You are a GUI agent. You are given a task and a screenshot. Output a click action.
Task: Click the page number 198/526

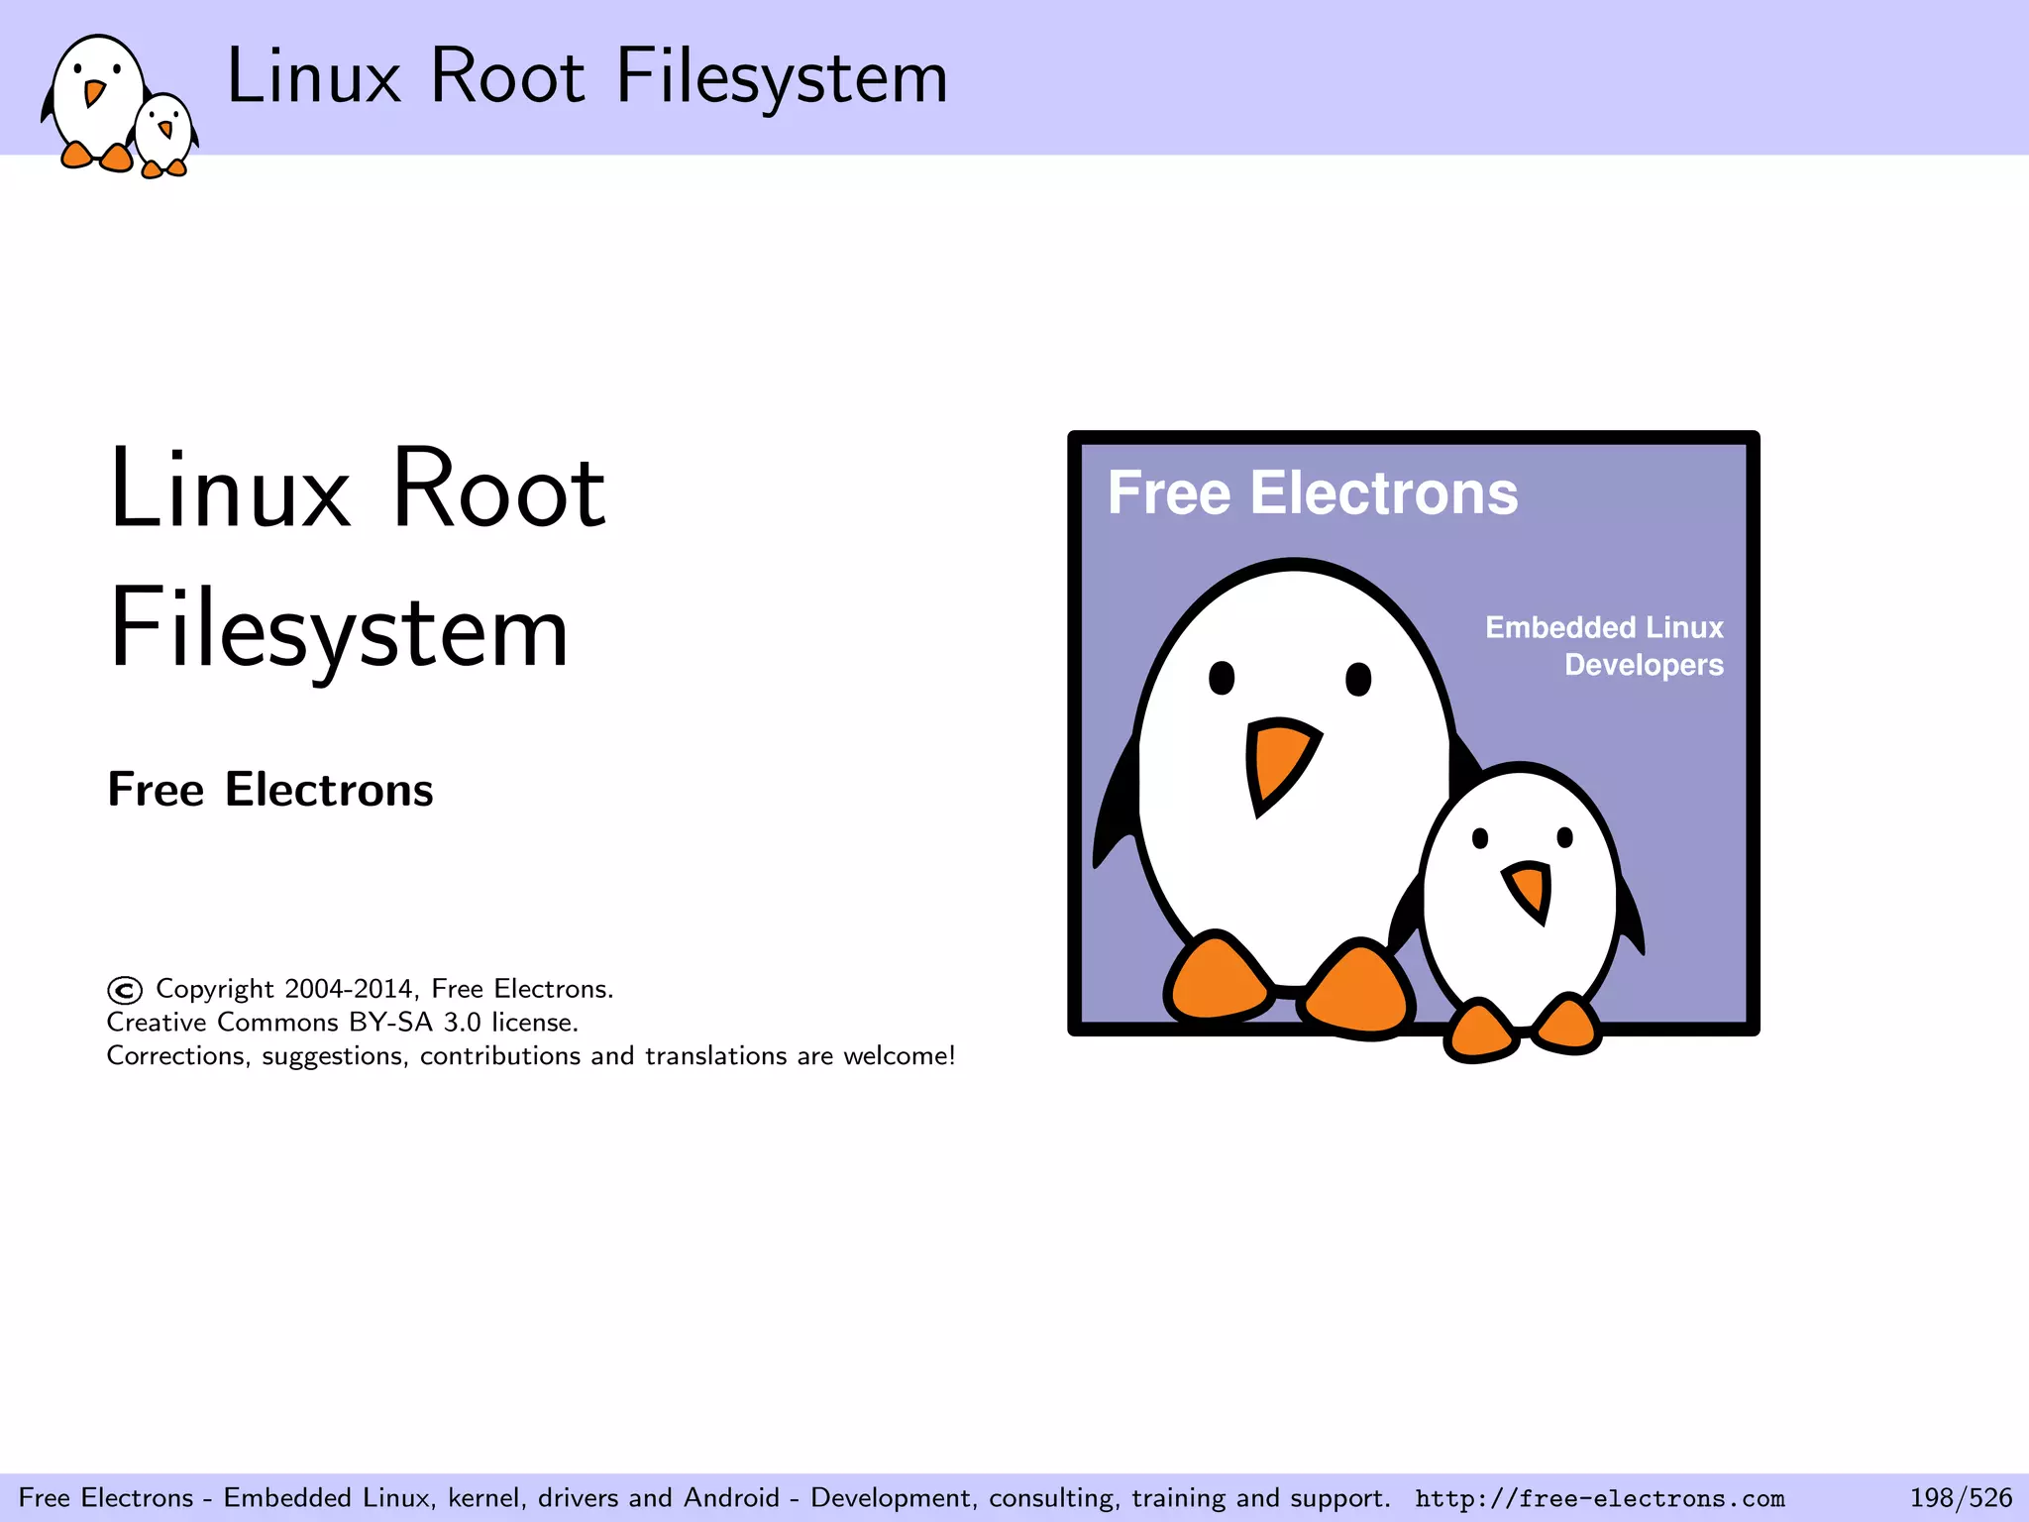[1961, 1497]
